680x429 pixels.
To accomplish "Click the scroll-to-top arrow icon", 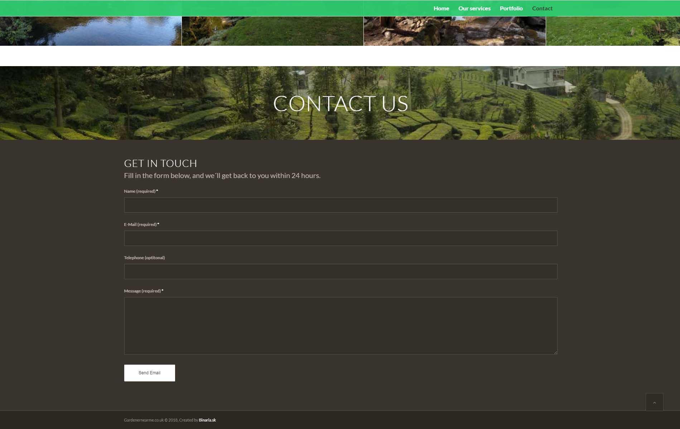I will coord(654,403).
